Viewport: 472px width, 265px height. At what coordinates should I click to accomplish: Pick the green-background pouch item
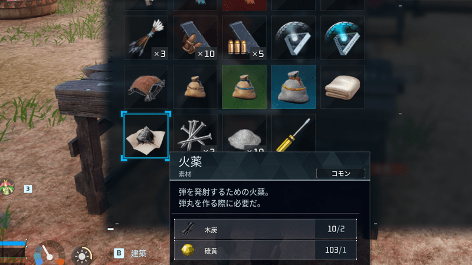(244, 87)
